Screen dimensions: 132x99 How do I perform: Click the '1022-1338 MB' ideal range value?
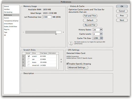(50, 13)
